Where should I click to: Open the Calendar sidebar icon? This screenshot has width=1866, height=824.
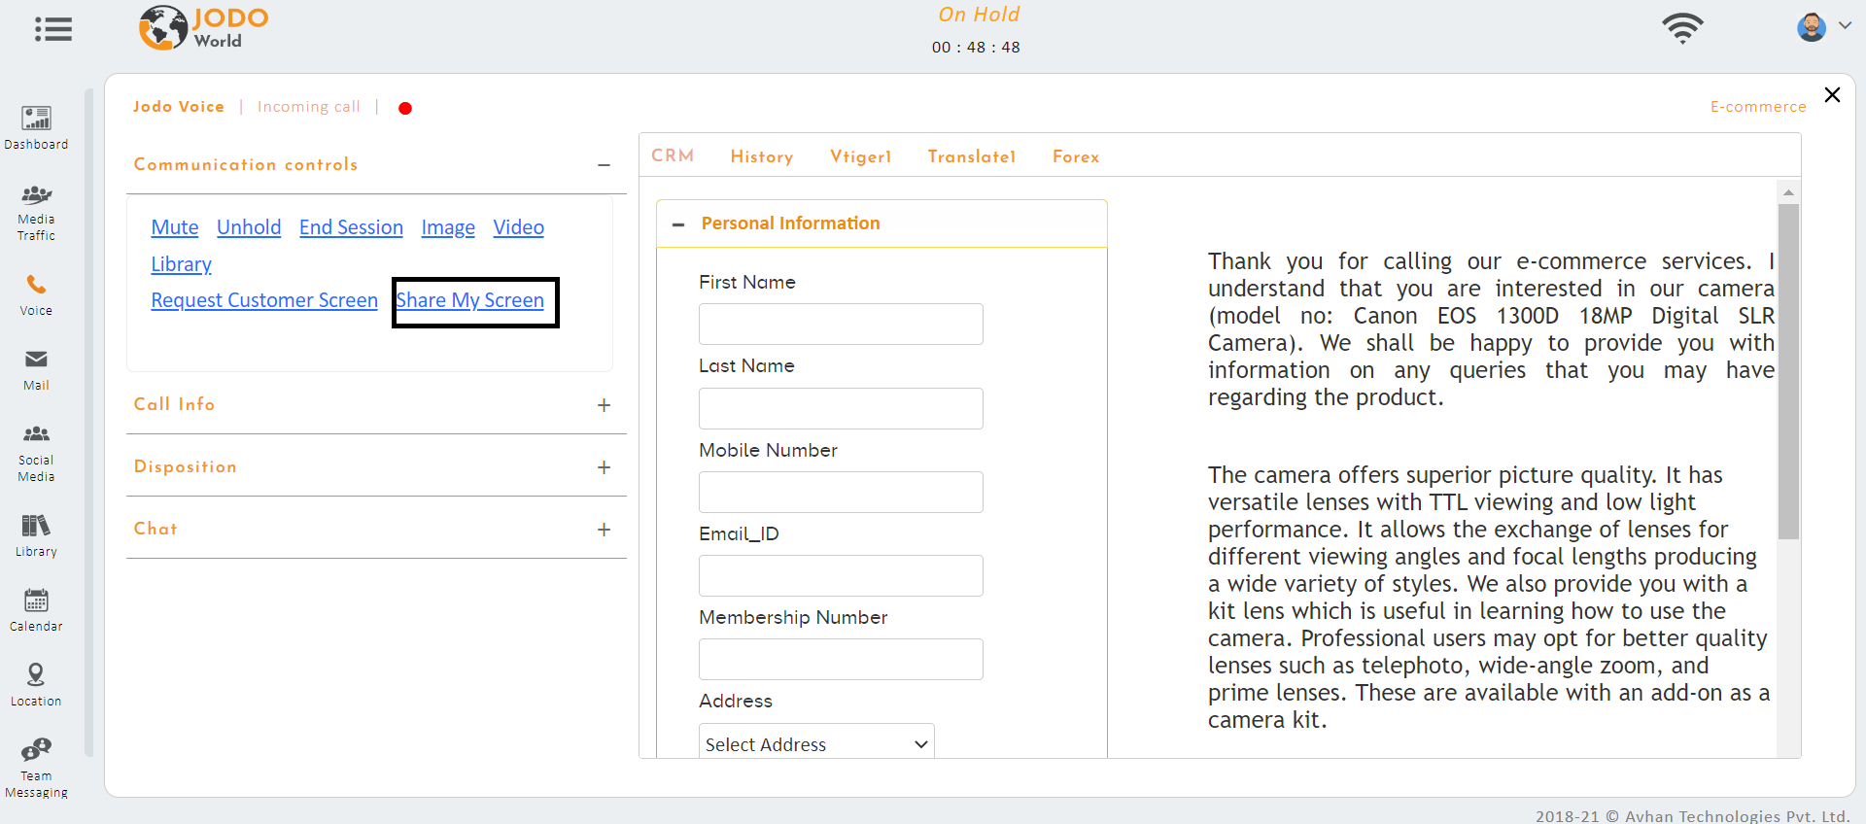pyautogui.click(x=36, y=610)
